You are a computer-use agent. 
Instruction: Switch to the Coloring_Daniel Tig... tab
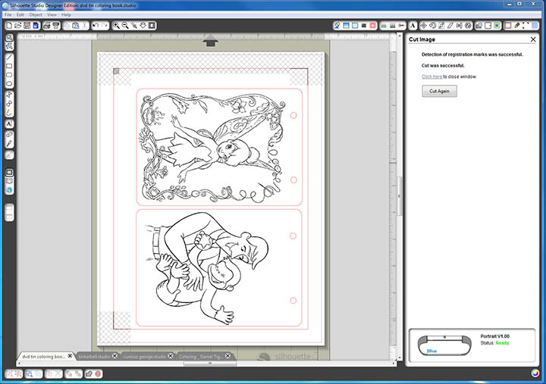pos(200,357)
